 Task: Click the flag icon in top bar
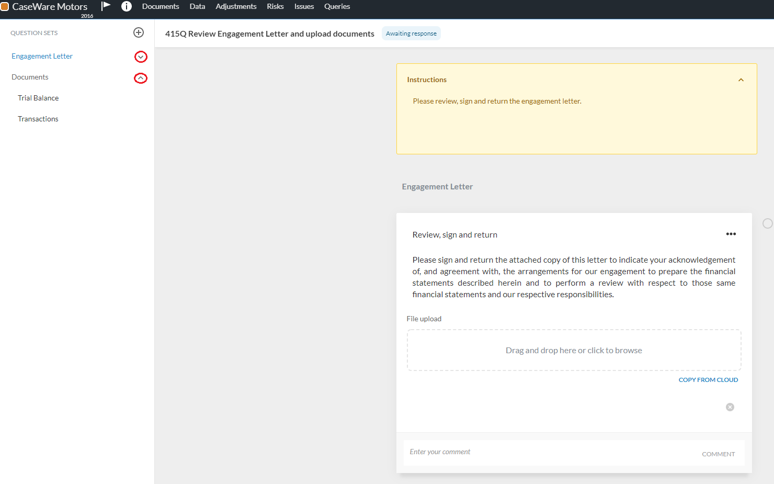[106, 6]
